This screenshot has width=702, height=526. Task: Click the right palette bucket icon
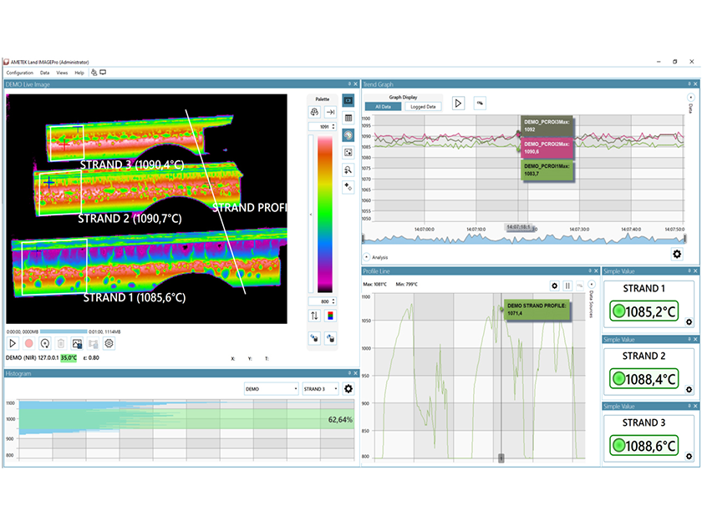tap(330, 338)
